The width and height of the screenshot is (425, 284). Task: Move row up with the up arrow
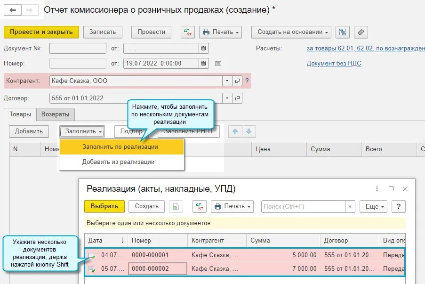click(235, 131)
